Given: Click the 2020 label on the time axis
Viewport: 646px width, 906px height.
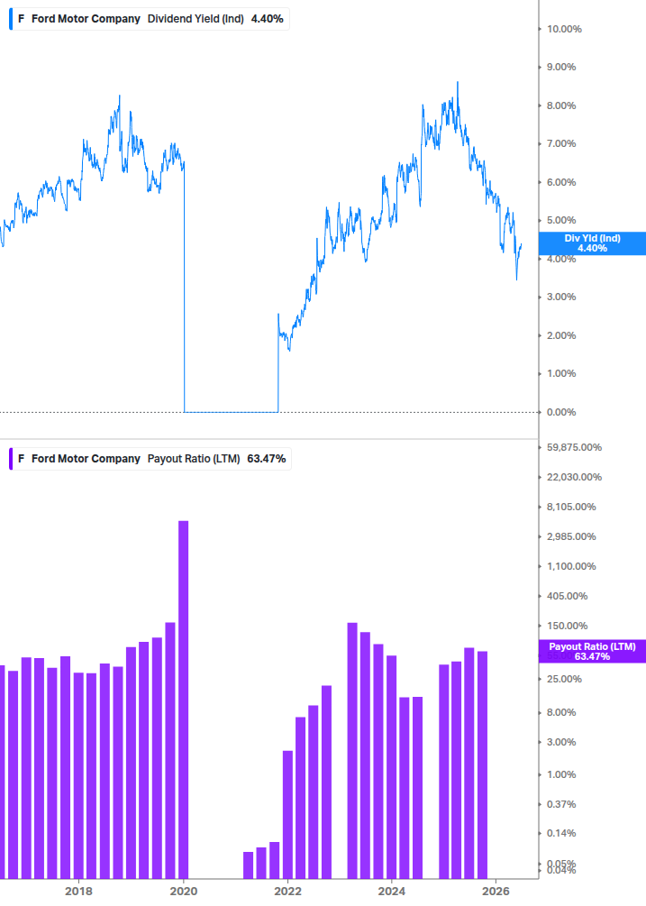Looking at the screenshot, I should pyautogui.click(x=184, y=891).
